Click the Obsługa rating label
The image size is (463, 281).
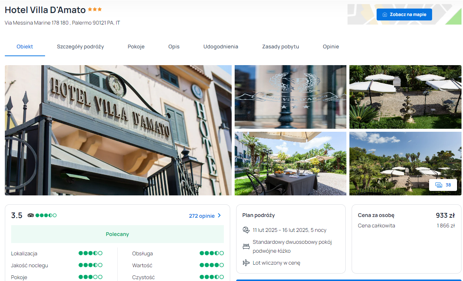click(x=142, y=253)
